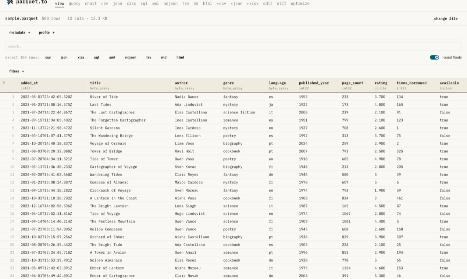
Task: Export 100 rows as ndjson
Action: (131, 58)
